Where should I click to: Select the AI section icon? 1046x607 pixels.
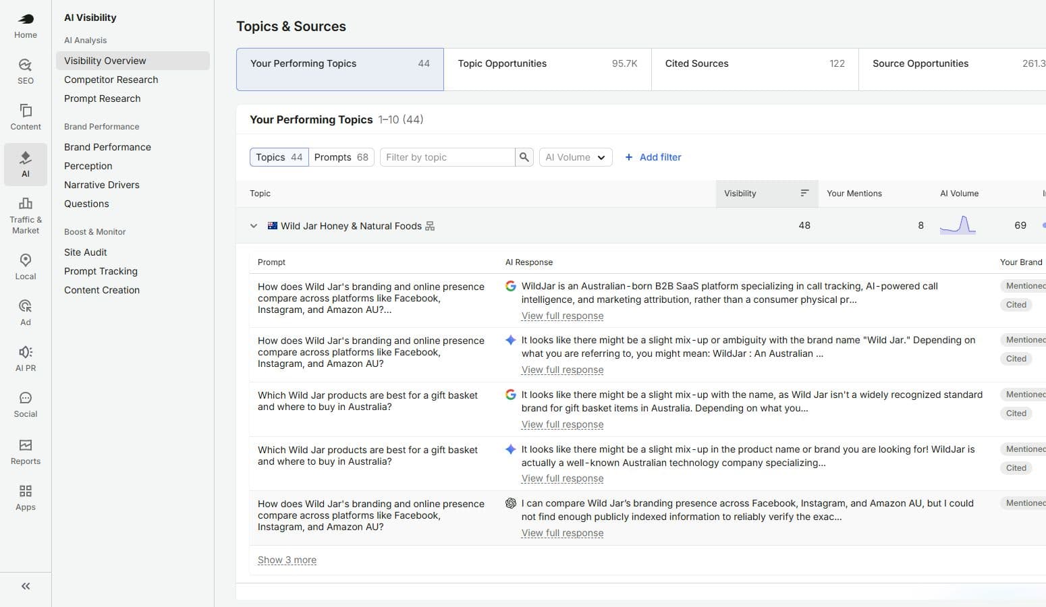click(26, 158)
